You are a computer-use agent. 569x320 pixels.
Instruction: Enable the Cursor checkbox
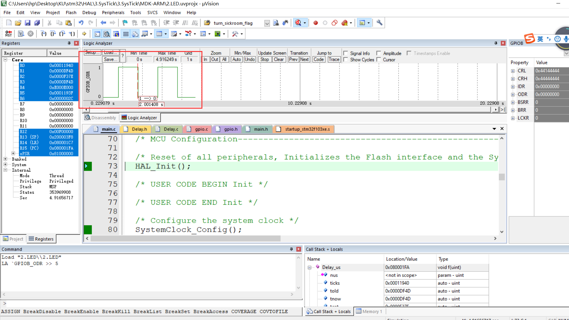click(x=379, y=60)
